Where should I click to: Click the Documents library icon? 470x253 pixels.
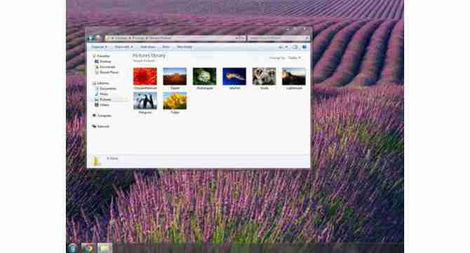(x=97, y=88)
